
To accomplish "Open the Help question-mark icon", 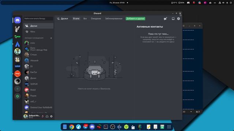I will click(x=178, y=19).
